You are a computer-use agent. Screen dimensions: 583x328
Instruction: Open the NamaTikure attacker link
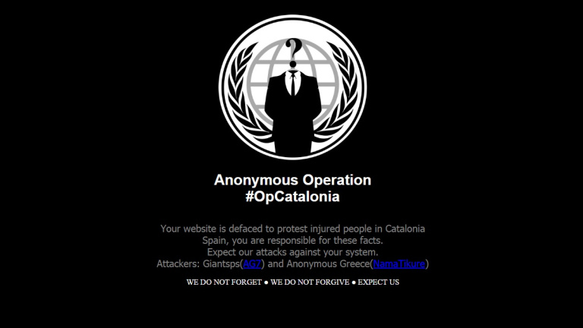399,263
